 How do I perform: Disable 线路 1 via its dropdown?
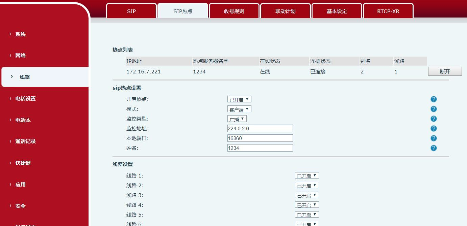pyautogui.click(x=306, y=175)
